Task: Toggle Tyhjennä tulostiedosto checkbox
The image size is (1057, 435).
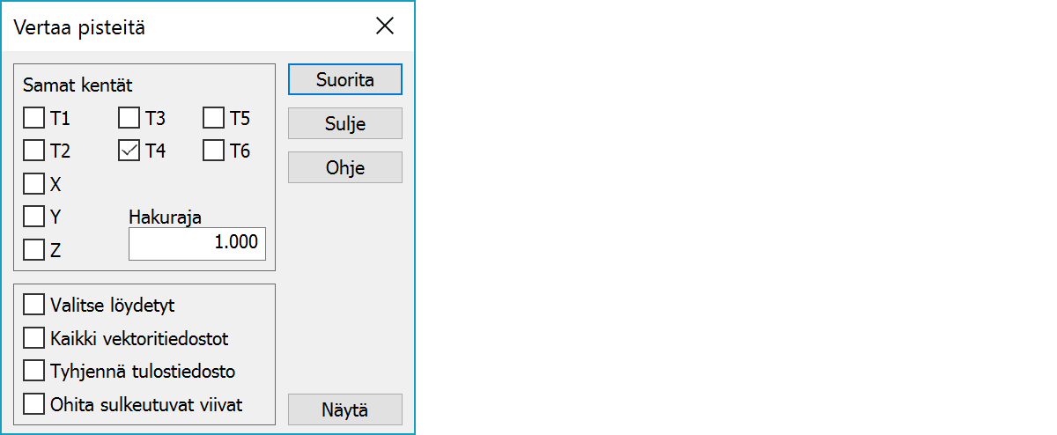Action: click(34, 371)
